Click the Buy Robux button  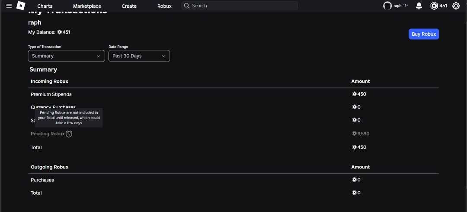pos(423,34)
